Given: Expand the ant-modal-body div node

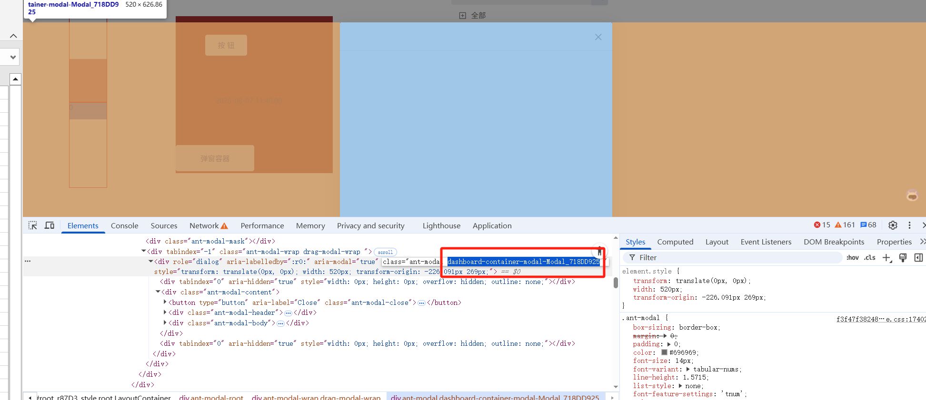Looking at the screenshot, I should tap(165, 322).
